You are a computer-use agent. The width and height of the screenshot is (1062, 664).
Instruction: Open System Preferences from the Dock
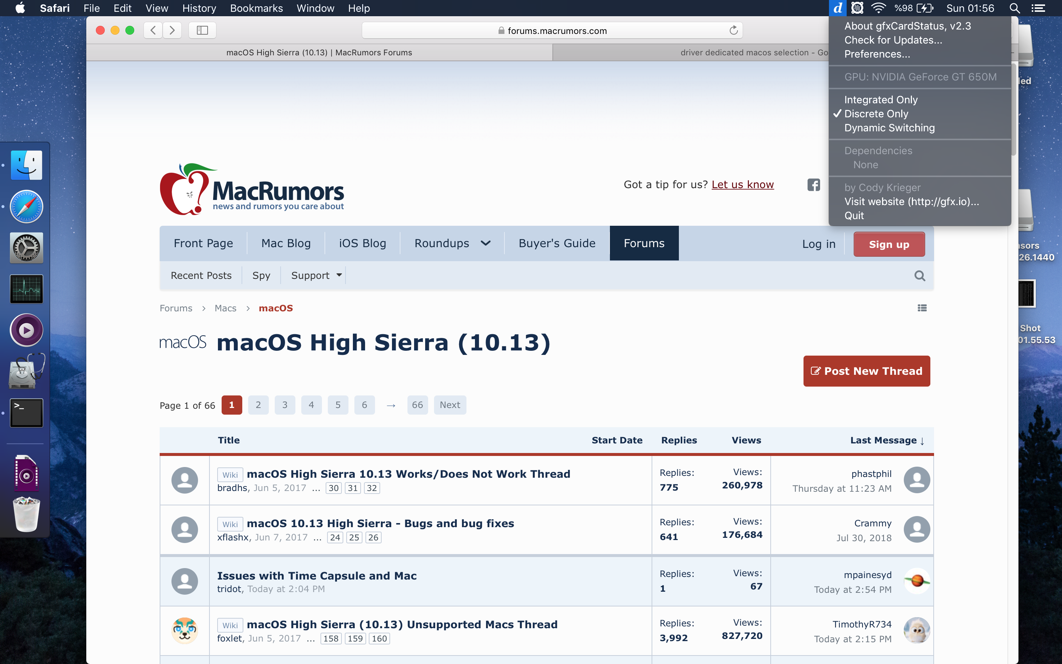coord(26,248)
